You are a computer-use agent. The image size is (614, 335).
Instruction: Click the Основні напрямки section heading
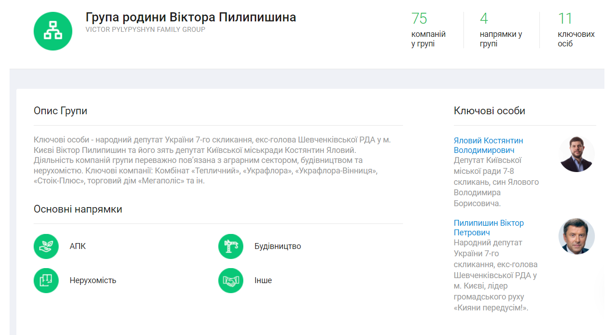tap(78, 209)
